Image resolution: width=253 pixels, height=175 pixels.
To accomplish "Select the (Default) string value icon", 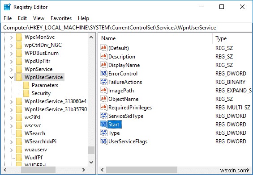I will [x=104, y=48].
